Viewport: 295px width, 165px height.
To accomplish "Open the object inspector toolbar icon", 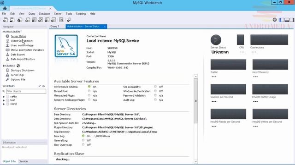I will tap(20, 20).
